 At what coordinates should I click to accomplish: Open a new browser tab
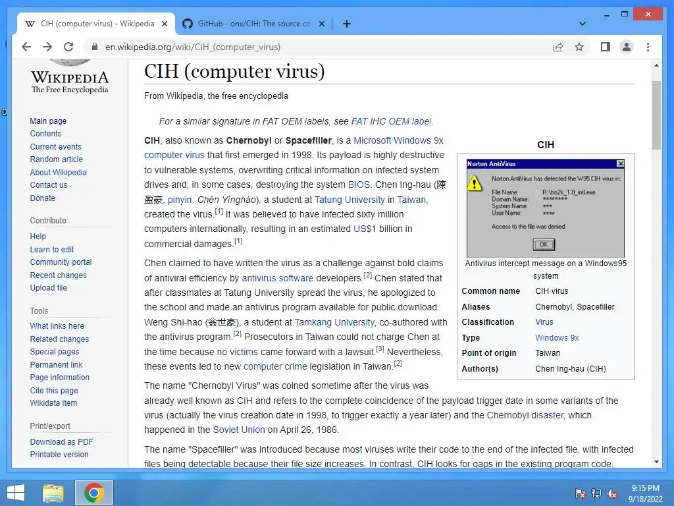[x=347, y=24]
